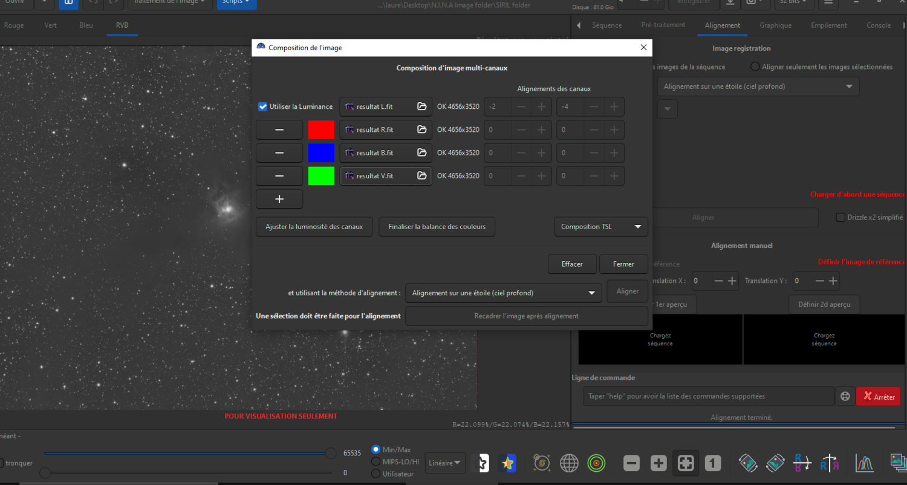Flip image with the R-over-R mirror icon
The image size is (907, 485).
pos(802,463)
